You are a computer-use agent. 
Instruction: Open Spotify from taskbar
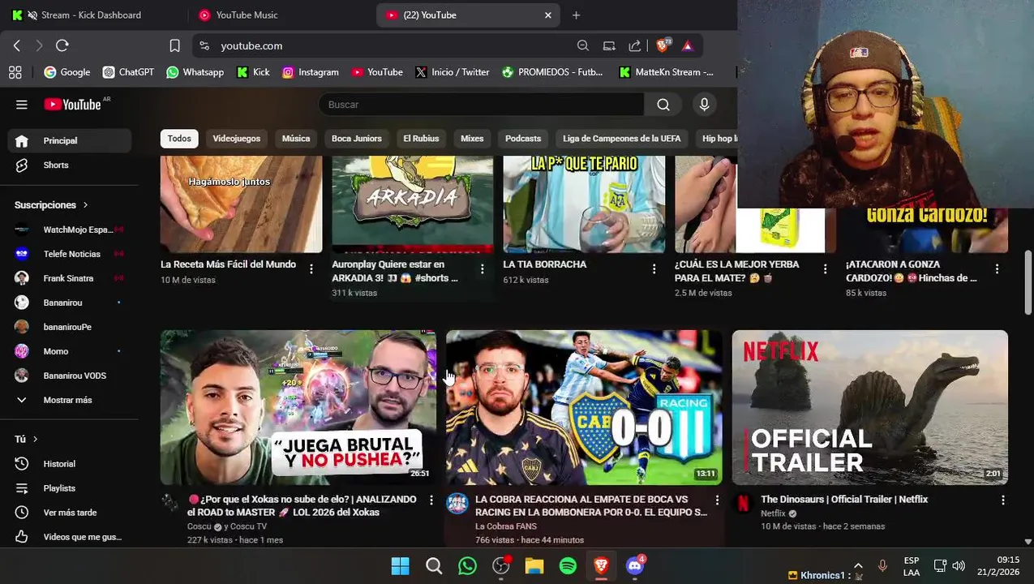point(568,565)
